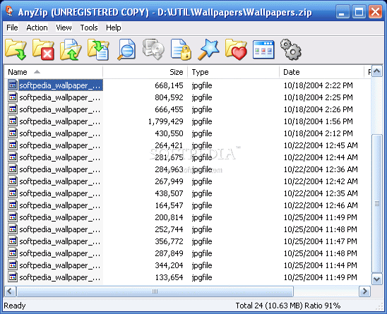This screenshot has width=387, height=314.
Task: Open the View menu
Action: pos(64,28)
